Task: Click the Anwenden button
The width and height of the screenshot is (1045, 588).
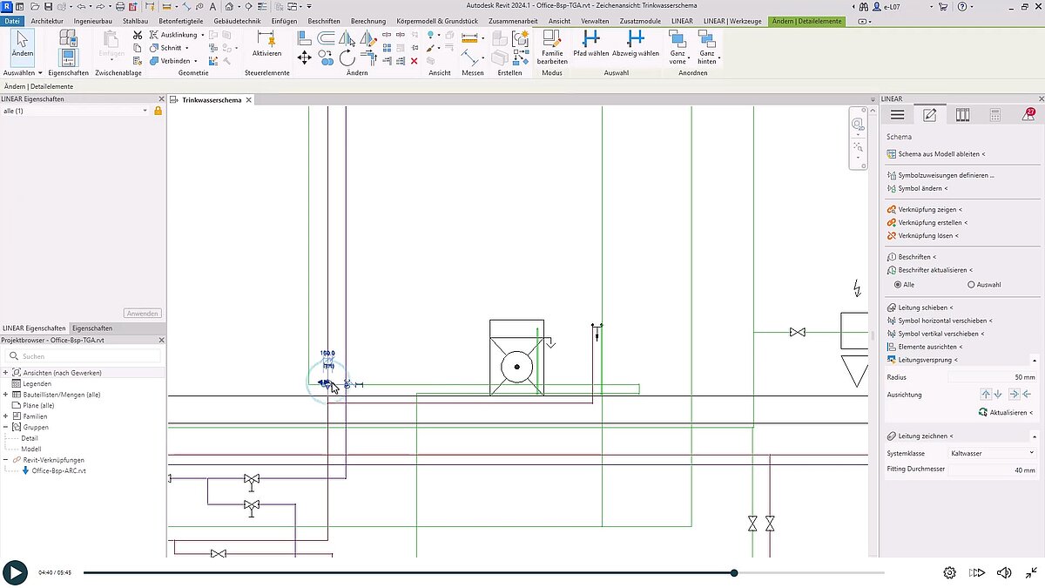Action: coord(142,313)
